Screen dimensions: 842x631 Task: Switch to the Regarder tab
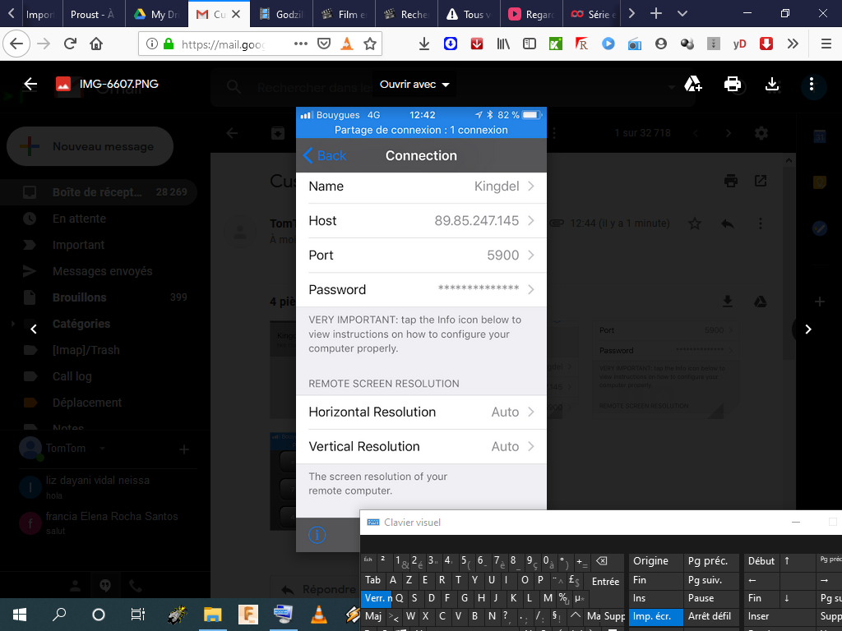click(x=531, y=14)
